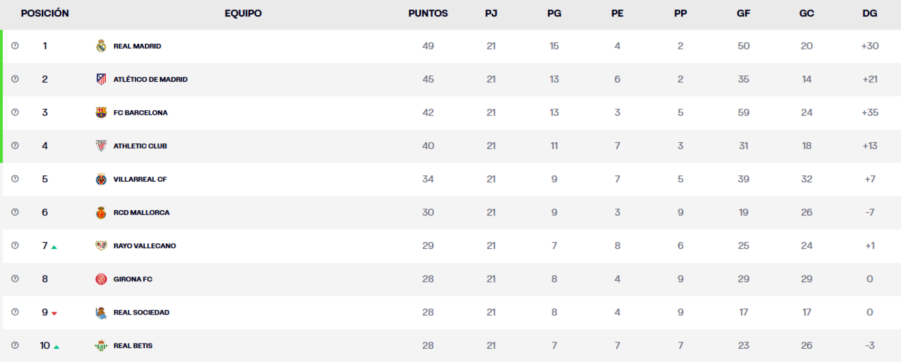Image resolution: width=901 pixels, height=362 pixels.
Task: Click the red down arrow beside position 9
Action: (54, 314)
